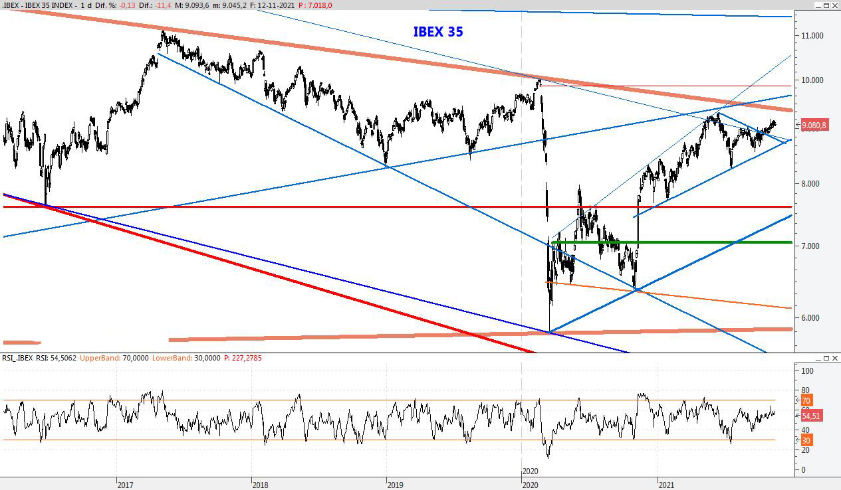Close the IBEX 35 price chart panel
841x490 pixels.
pyautogui.click(x=834, y=5)
